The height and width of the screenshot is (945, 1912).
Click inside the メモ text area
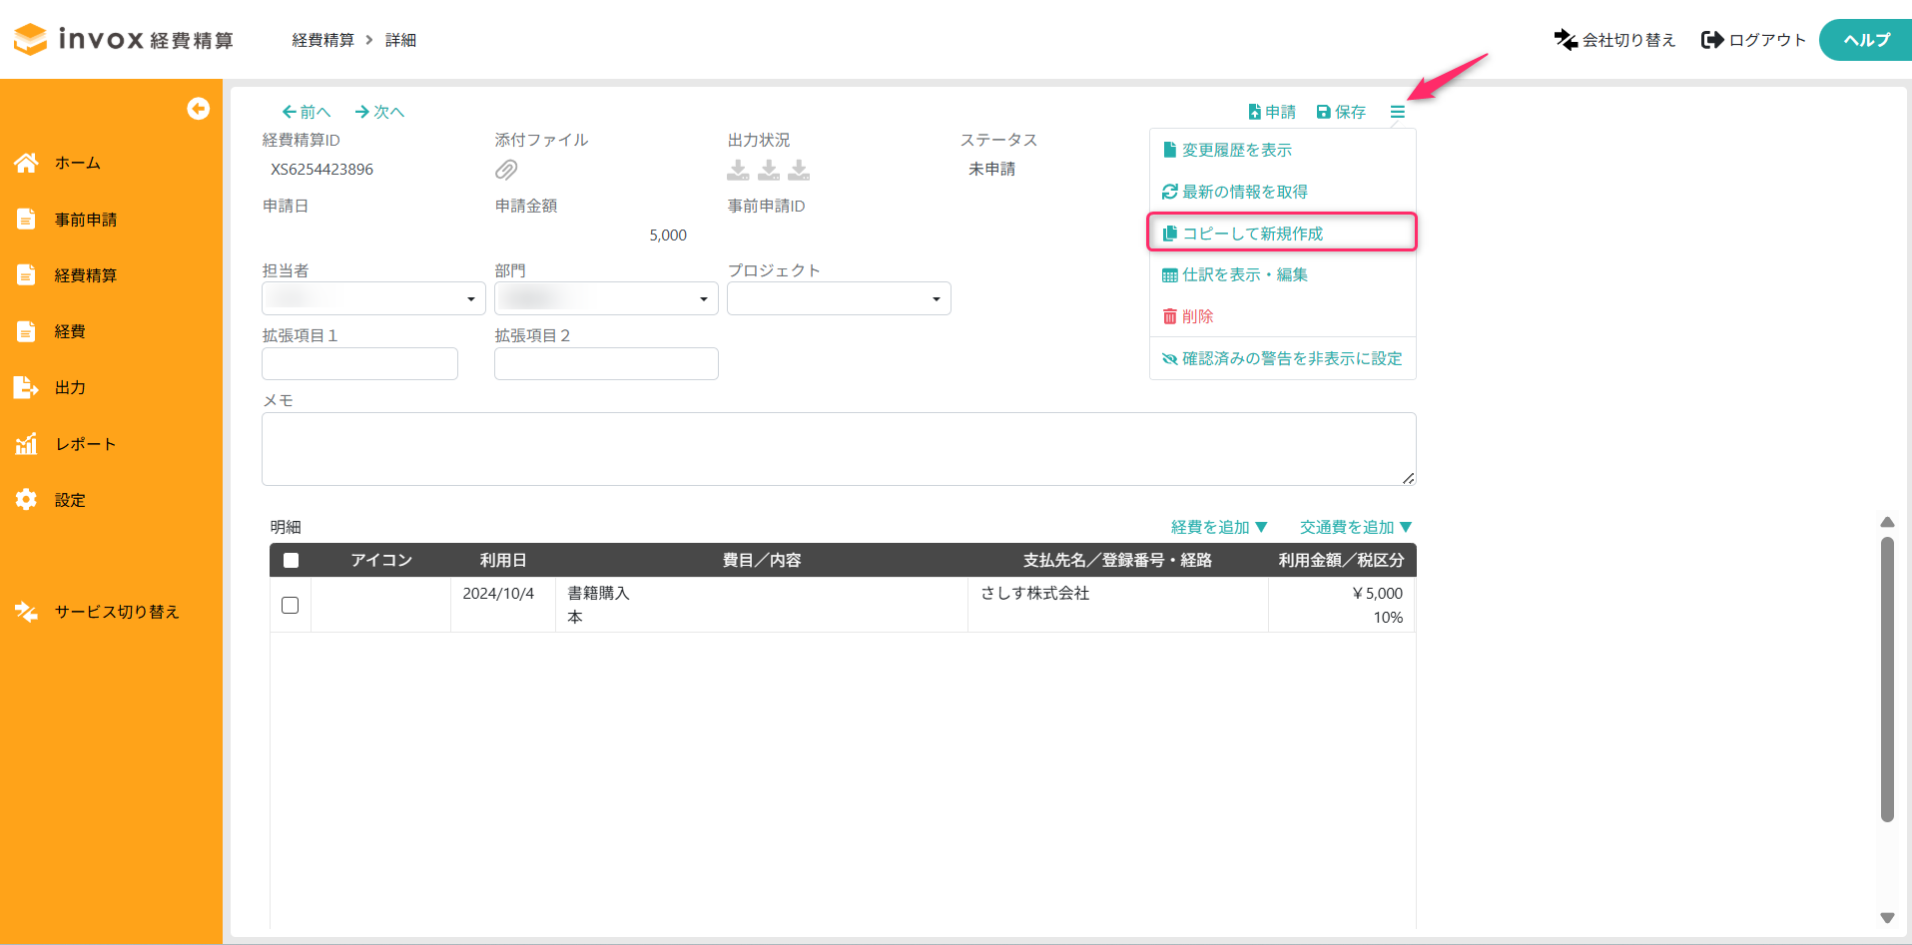tap(838, 449)
